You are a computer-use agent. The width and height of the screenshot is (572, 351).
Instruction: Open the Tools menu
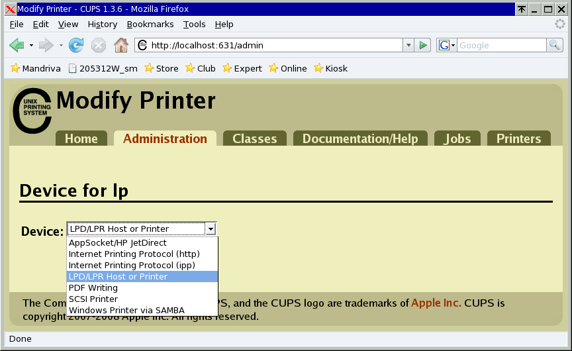coord(194,25)
